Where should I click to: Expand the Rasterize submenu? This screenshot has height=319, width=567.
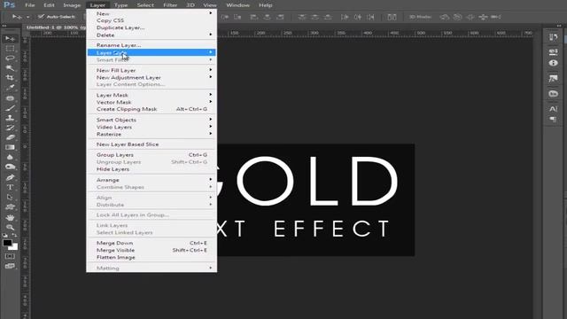(x=151, y=134)
